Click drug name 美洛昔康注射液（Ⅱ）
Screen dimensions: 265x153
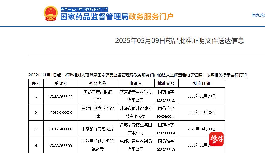(x=98, y=96)
